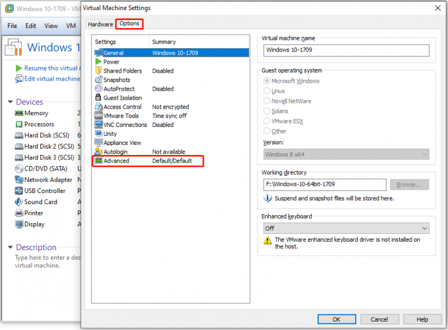This screenshot has height=330, width=448.
Task: Click the VMware Tools icon
Action: click(x=99, y=116)
